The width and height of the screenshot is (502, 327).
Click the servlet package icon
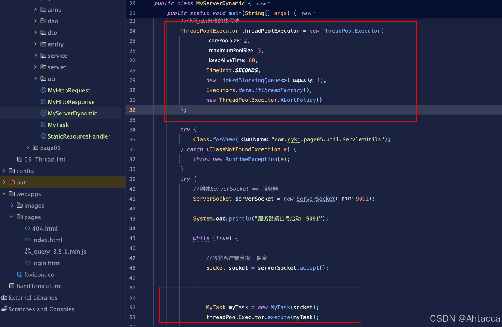click(43, 67)
